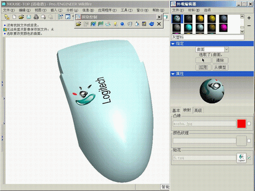
Task: Click the blue sphere icon in render control toolbar
Action: (122, 24)
